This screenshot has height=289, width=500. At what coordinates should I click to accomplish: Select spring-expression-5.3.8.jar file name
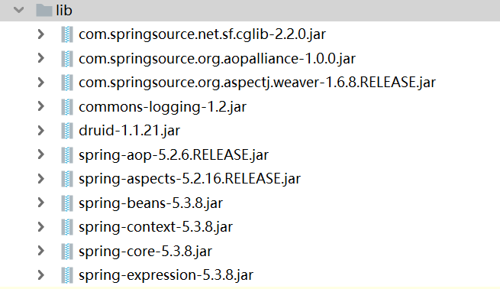pyautogui.click(x=166, y=275)
